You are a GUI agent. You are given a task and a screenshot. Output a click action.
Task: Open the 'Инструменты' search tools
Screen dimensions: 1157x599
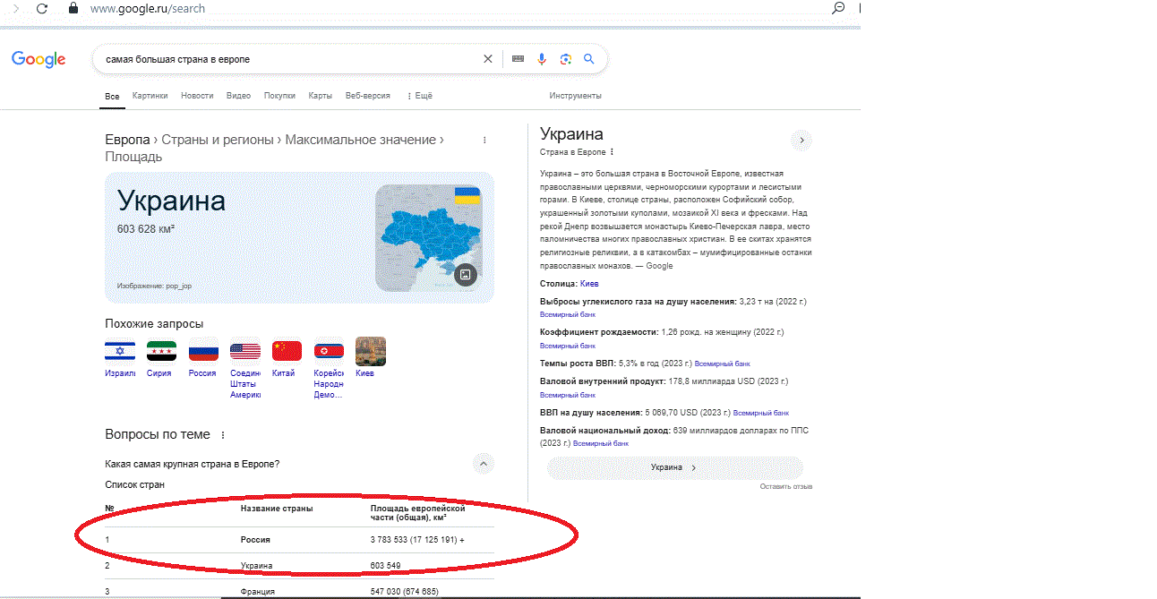click(575, 96)
